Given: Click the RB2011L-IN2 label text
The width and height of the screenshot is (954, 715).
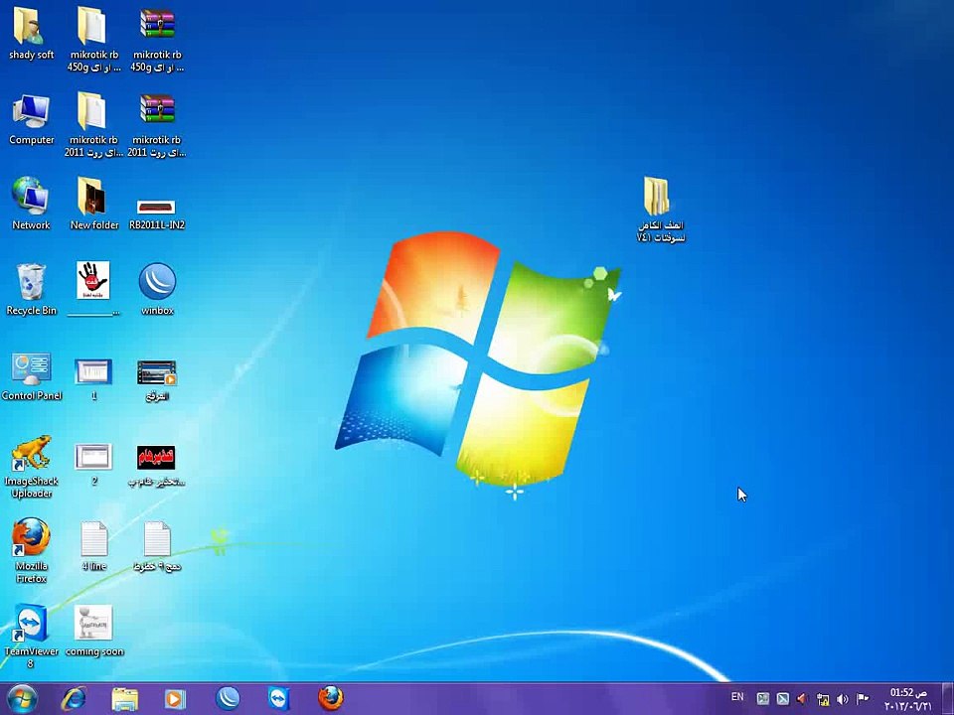Looking at the screenshot, I should (157, 225).
